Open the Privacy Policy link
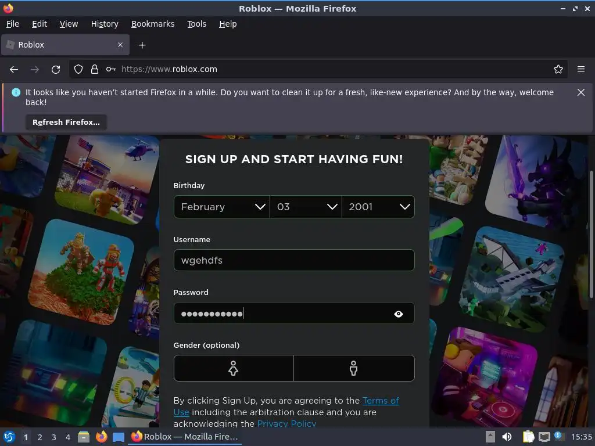 [286, 423]
